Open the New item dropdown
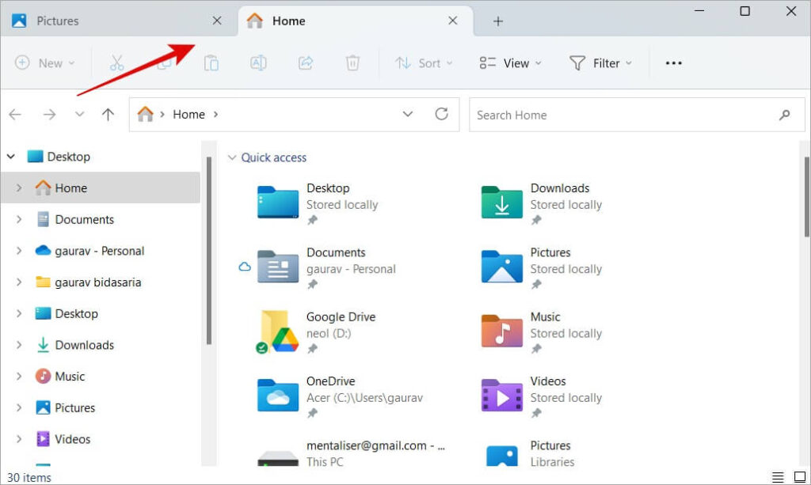 [x=45, y=63]
